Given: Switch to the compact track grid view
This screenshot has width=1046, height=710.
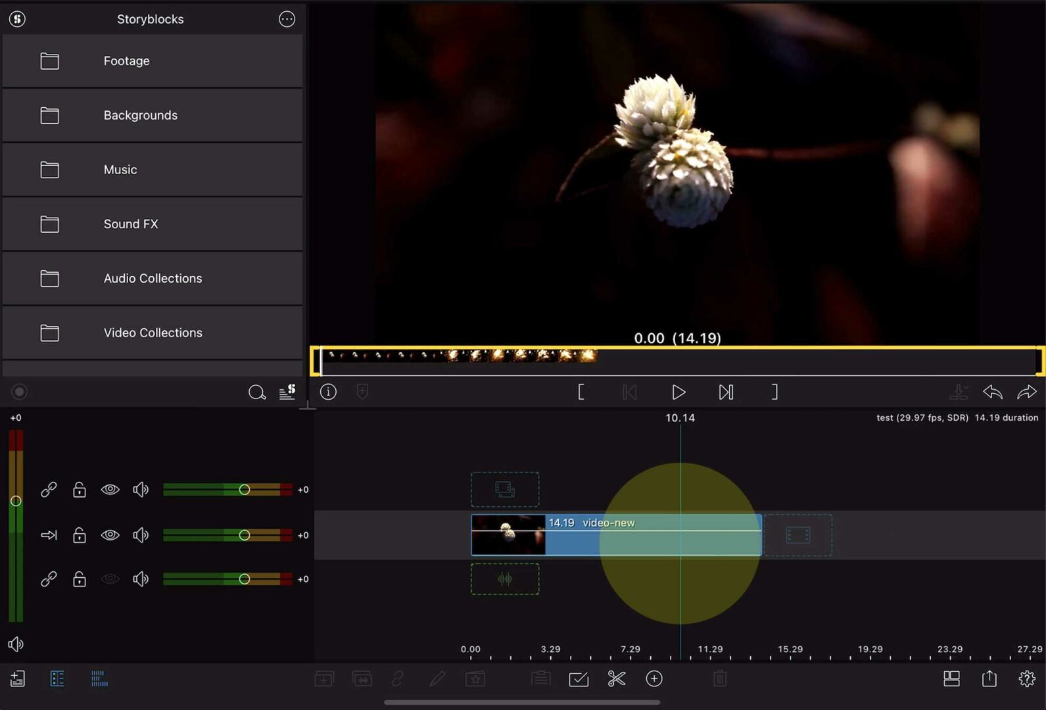Looking at the screenshot, I should click(99, 679).
